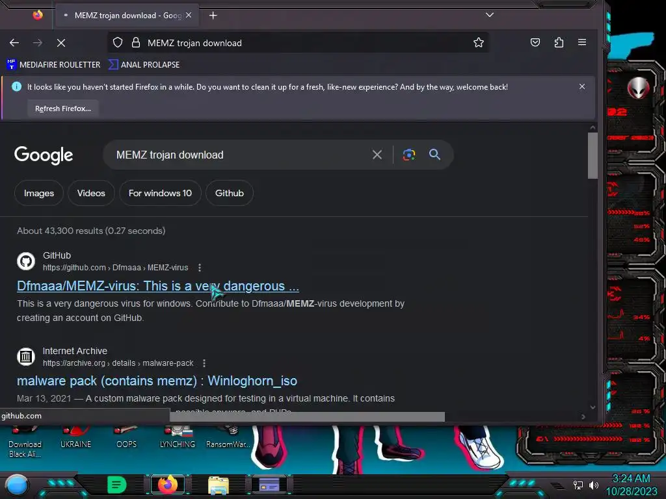Stop page loading with the X button
This screenshot has width=666, height=499.
(61, 43)
